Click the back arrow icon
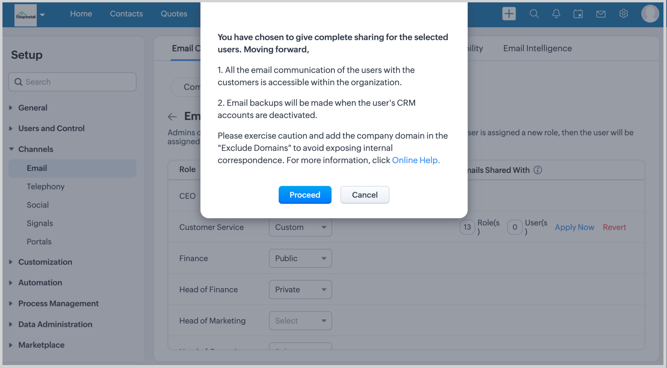Viewport: 667px width, 368px height. coord(172,117)
